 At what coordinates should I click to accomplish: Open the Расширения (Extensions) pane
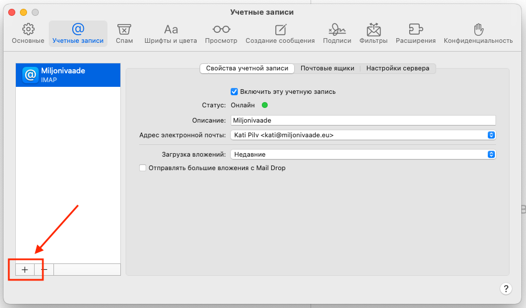pyautogui.click(x=416, y=33)
